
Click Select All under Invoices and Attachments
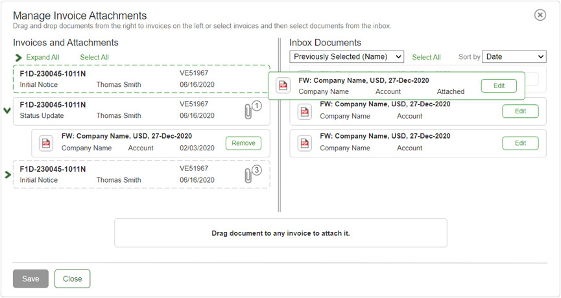94,58
